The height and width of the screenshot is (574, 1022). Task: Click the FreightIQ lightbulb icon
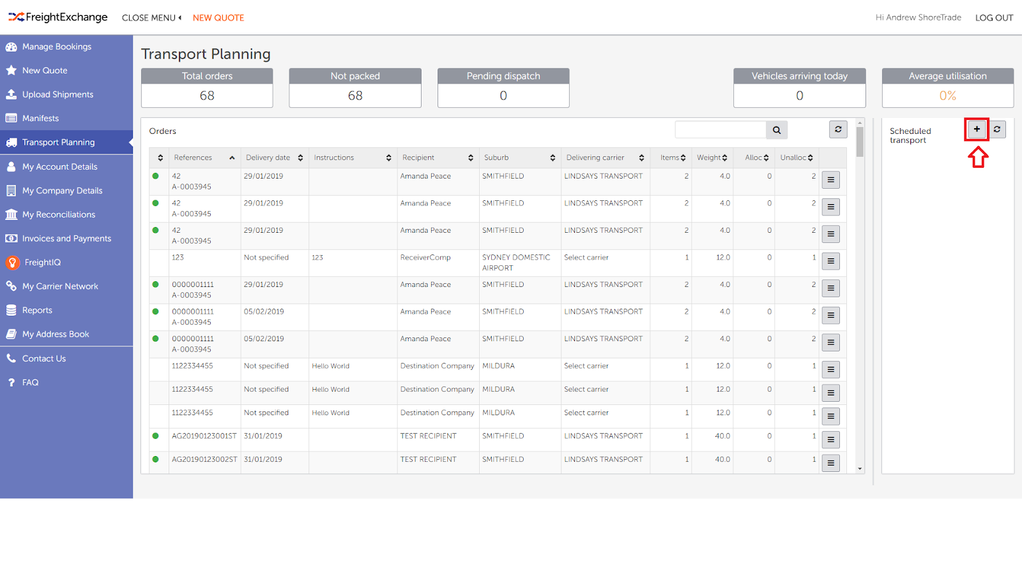click(12, 262)
